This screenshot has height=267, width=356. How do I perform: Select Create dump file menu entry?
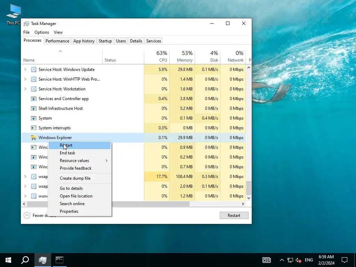click(x=80, y=178)
